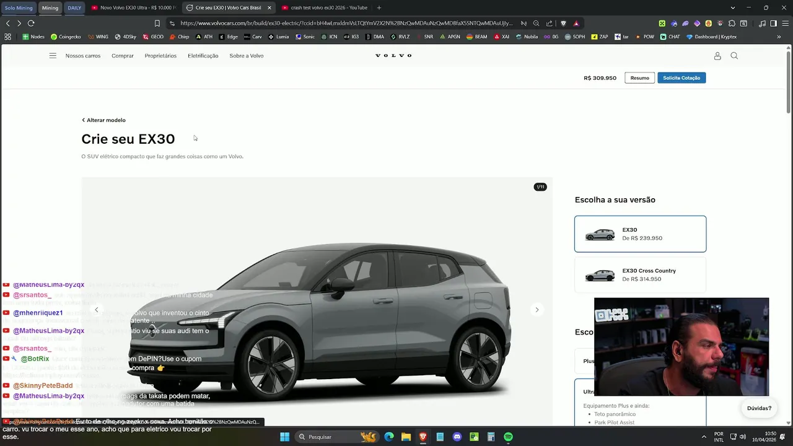Expand the bookmarks bar overflow chevron

779,37
